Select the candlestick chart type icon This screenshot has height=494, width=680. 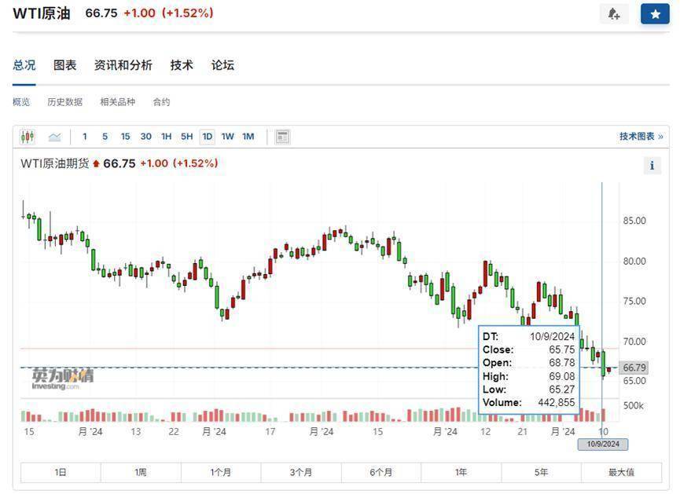[x=28, y=137]
